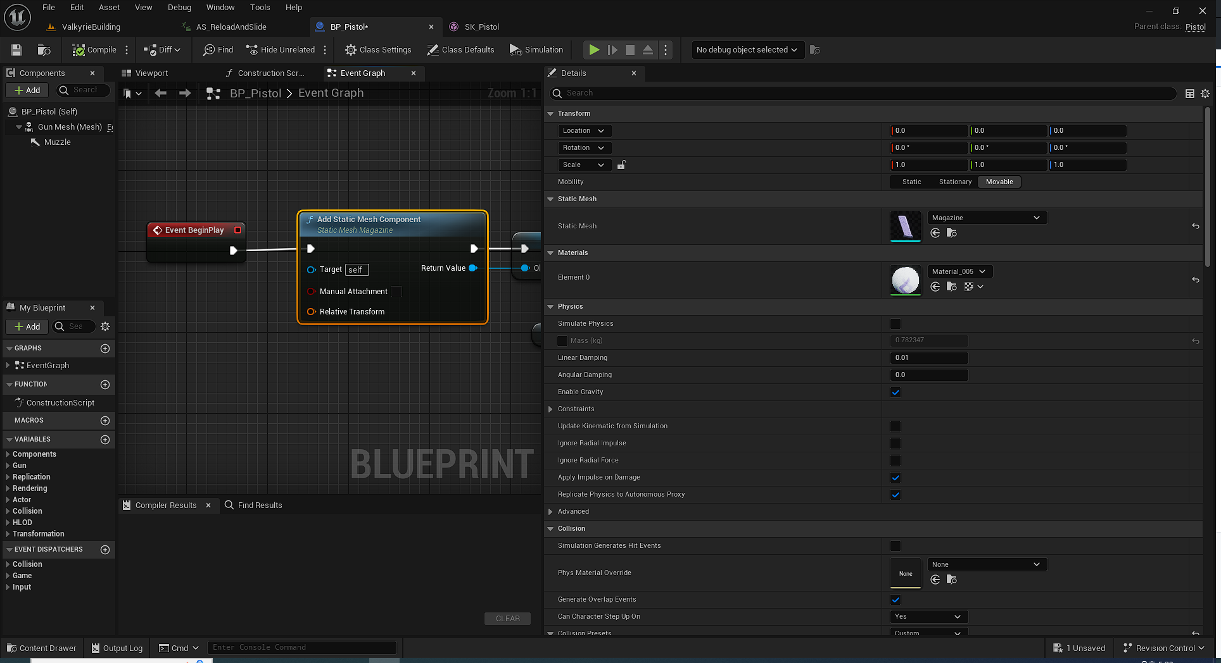Open graph bookmarks dropdown
The height and width of the screenshot is (663, 1221).
coord(132,94)
